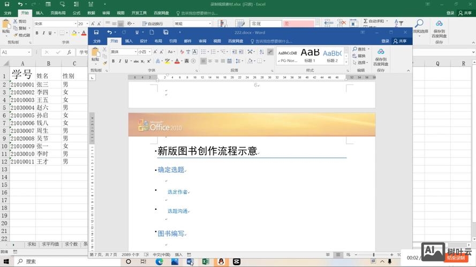Open Word's font size dropdown

click(x=150, y=52)
